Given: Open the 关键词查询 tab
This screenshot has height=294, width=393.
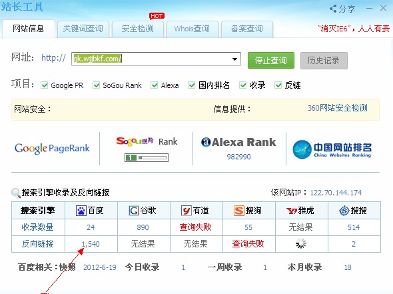Looking at the screenshot, I should coord(83,29).
